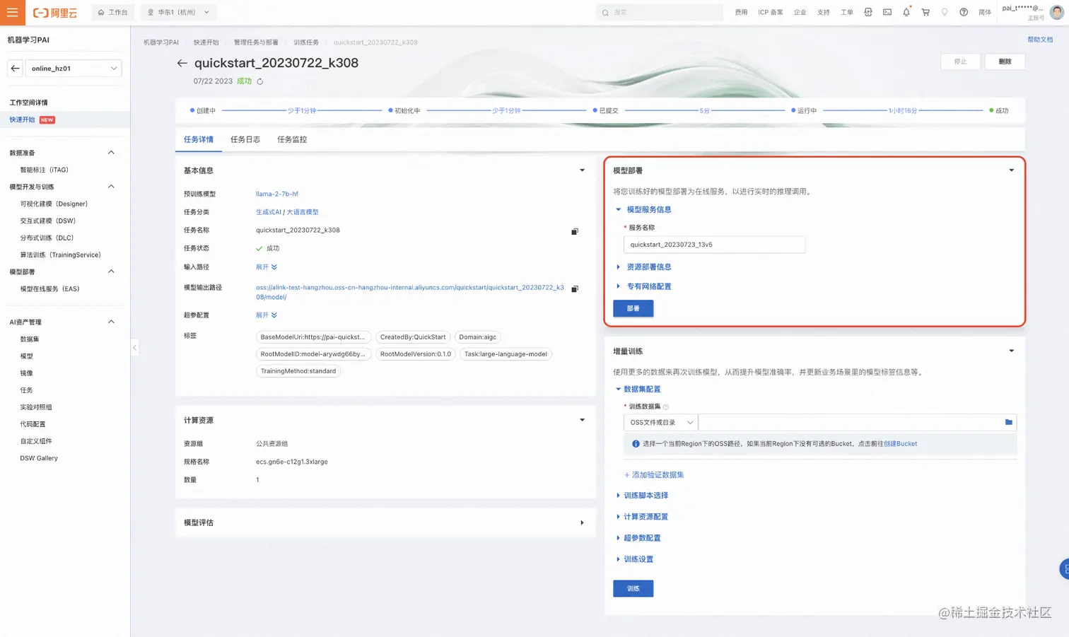Open the help question-mark icon
Viewport: 1069px width, 637px height.
point(964,12)
